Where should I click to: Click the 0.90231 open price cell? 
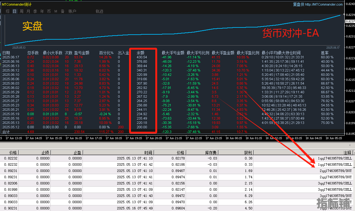[11, 208]
